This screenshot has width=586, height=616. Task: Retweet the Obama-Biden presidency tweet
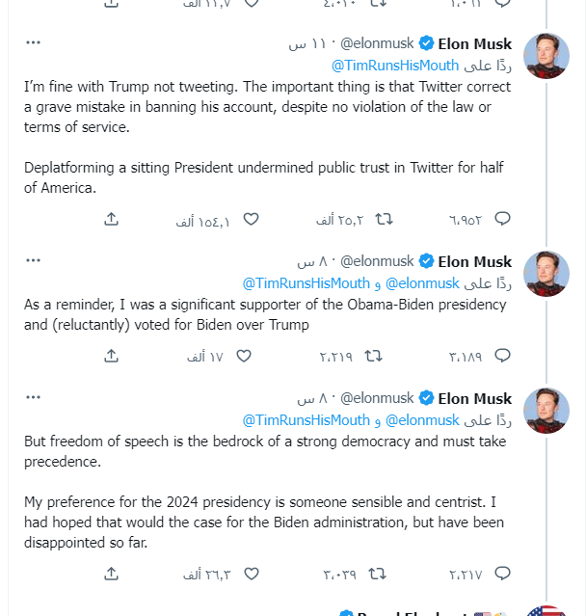coord(374,357)
